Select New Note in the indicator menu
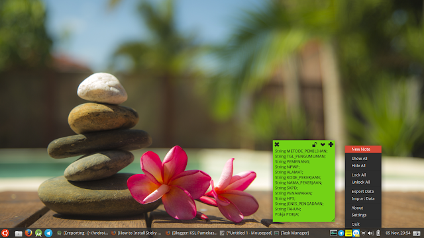The width and height of the screenshot is (424, 238). coord(363,149)
